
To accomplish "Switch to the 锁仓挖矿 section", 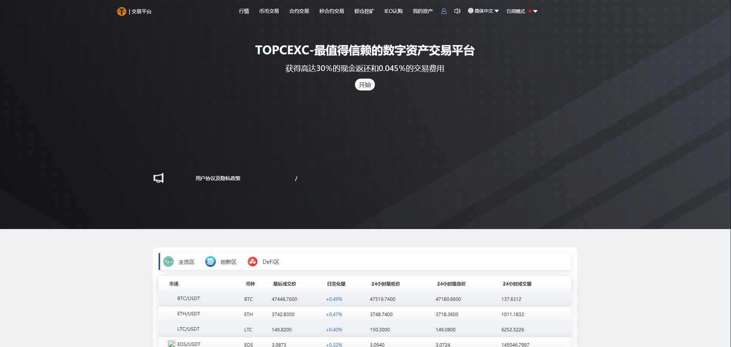I will click(x=364, y=11).
